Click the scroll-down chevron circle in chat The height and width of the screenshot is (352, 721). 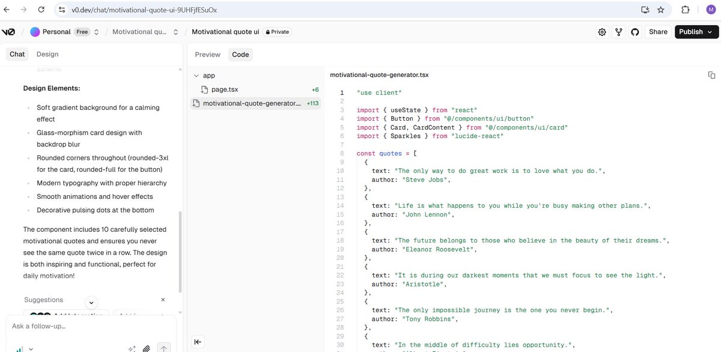click(91, 303)
